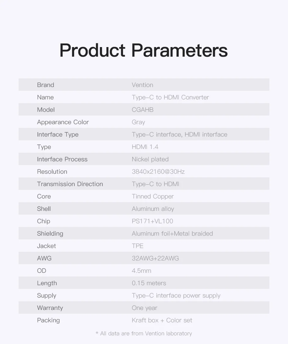Select the Nickel plated value
This screenshot has height=344, width=288.
(150, 159)
